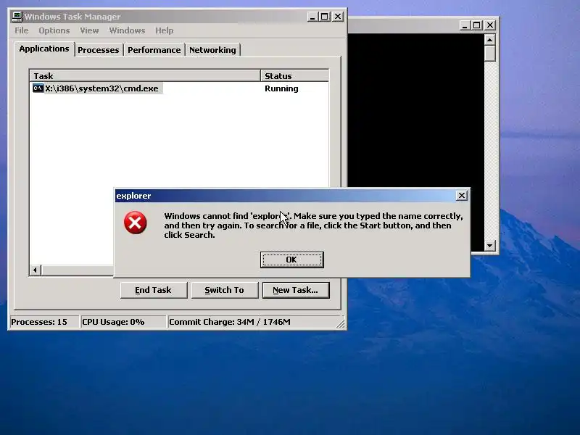The image size is (580, 435).
Task: Switch to the Networking tab
Action: click(212, 50)
